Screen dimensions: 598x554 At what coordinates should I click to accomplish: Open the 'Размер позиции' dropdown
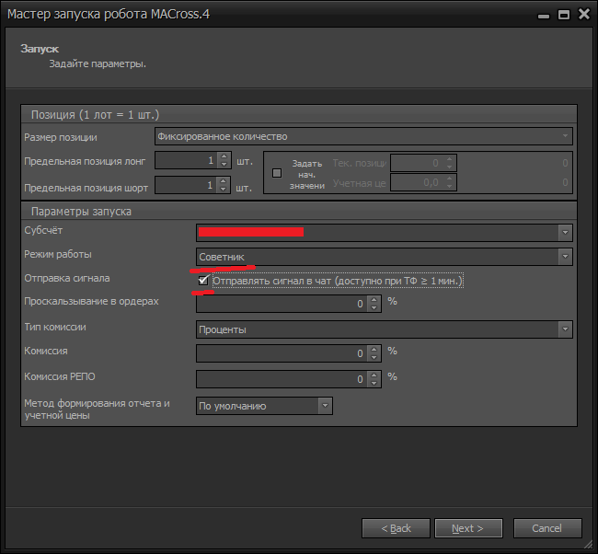[364, 136]
